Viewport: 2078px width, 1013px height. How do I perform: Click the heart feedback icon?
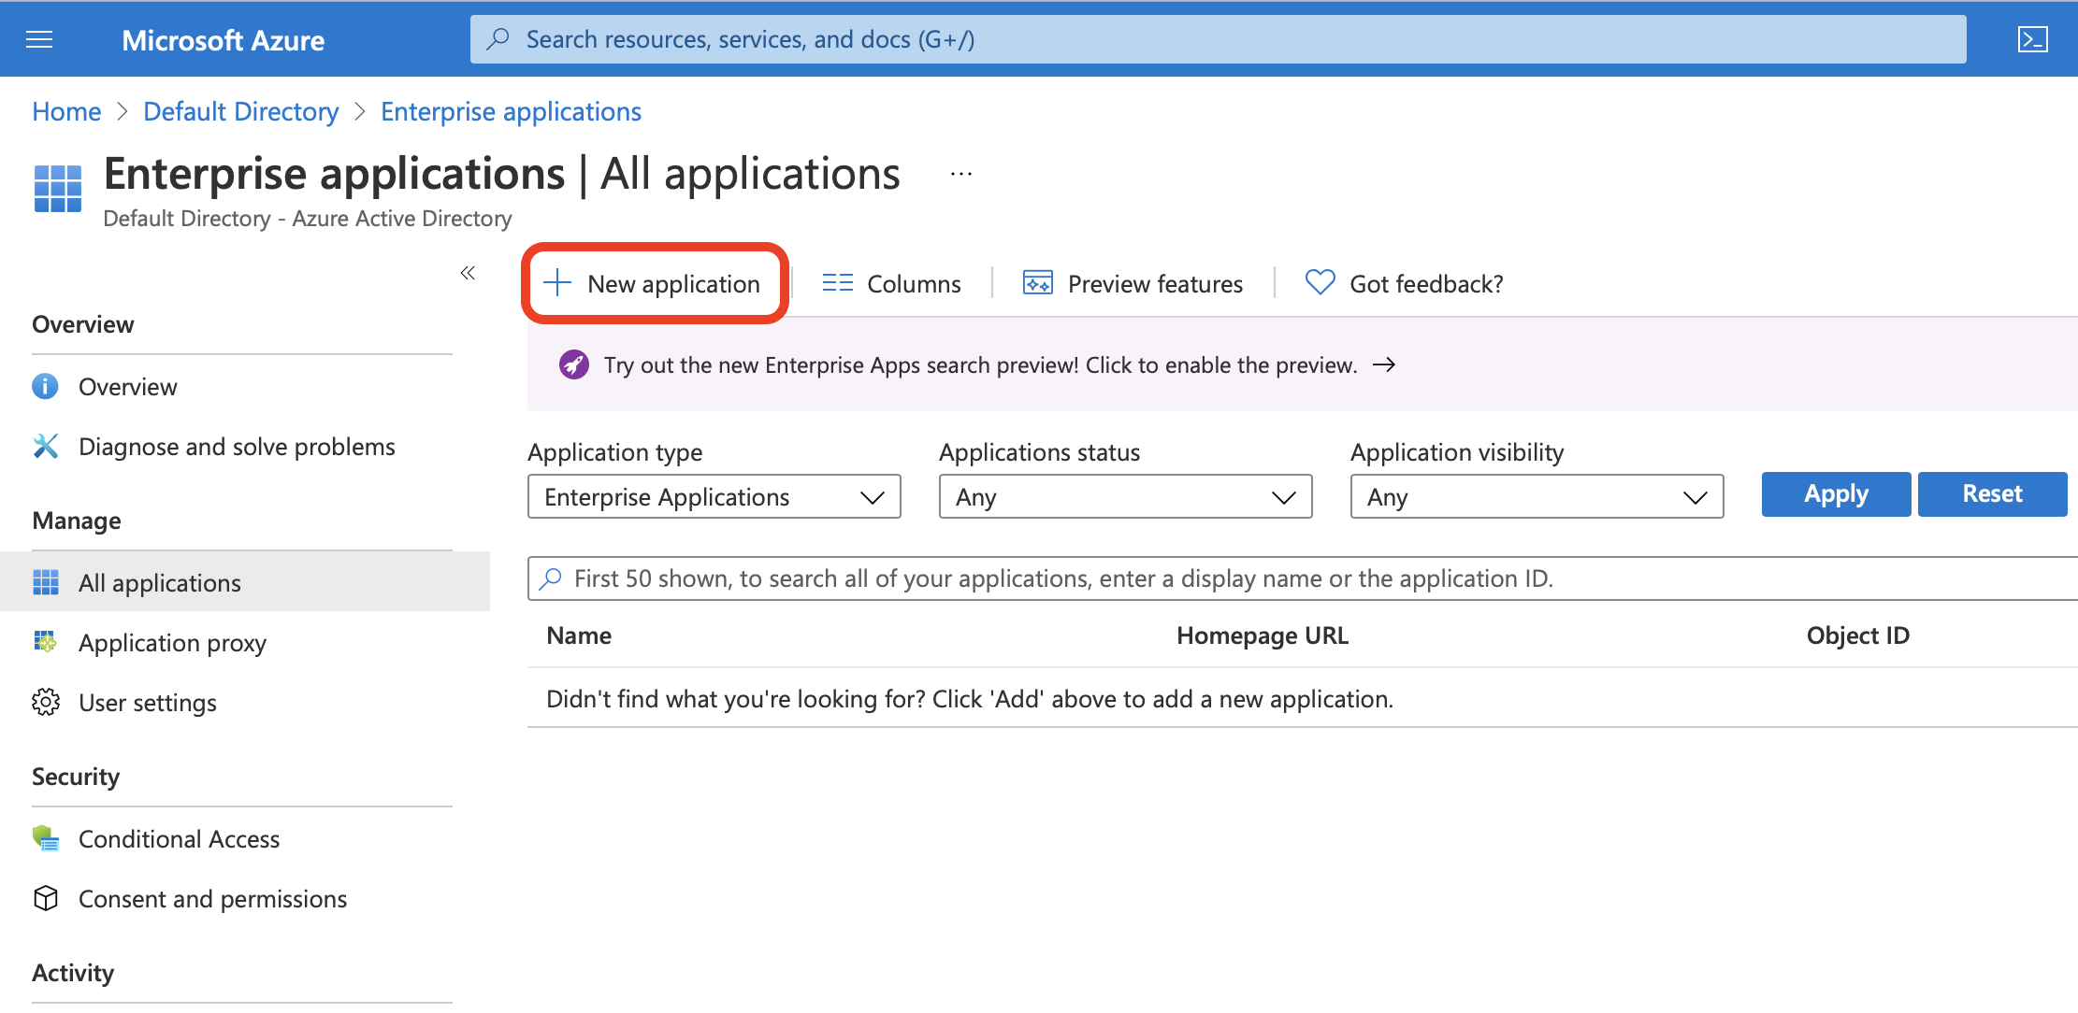1320,282
